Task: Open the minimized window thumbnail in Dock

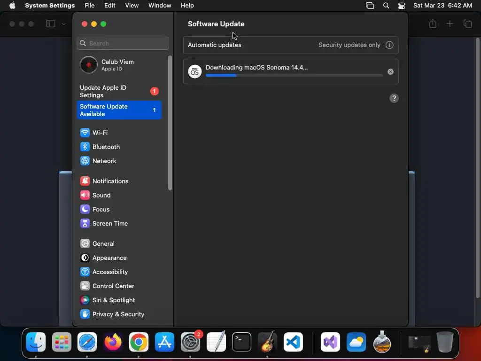Action: point(419,343)
